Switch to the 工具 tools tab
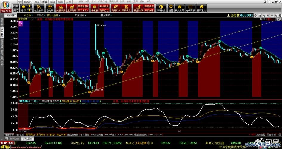Screen dimensions: 282x149 69,1
